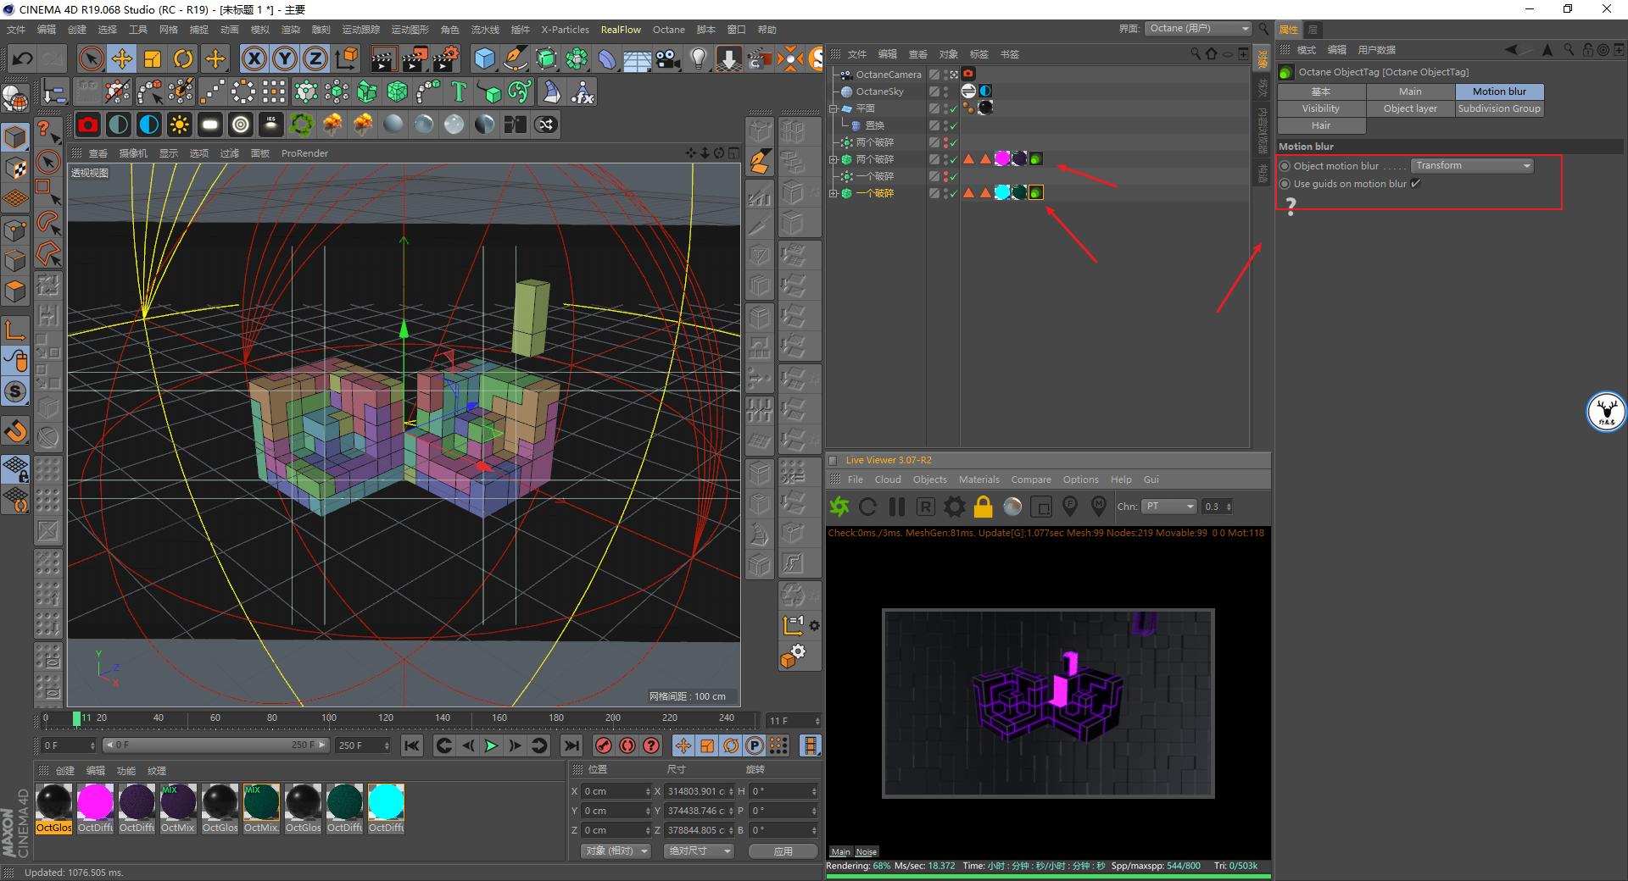
Task: Open the Chn PT channel dropdown
Action: click(x=1168, y=507)
